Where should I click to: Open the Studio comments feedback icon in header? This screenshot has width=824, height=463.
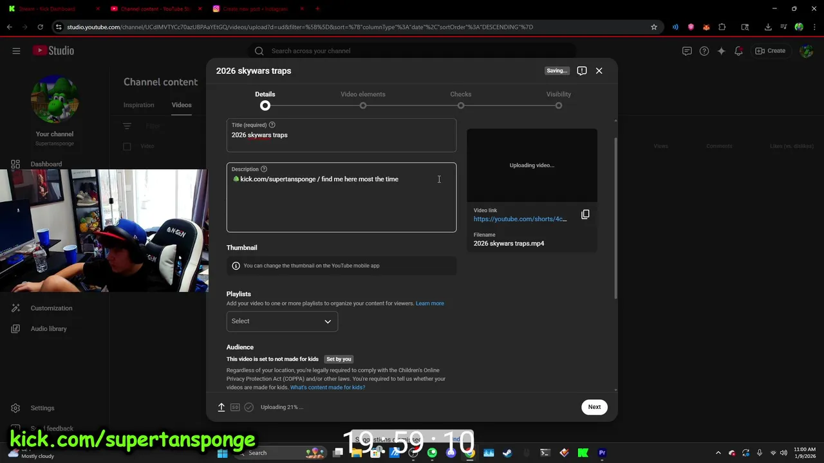point(687,51)
